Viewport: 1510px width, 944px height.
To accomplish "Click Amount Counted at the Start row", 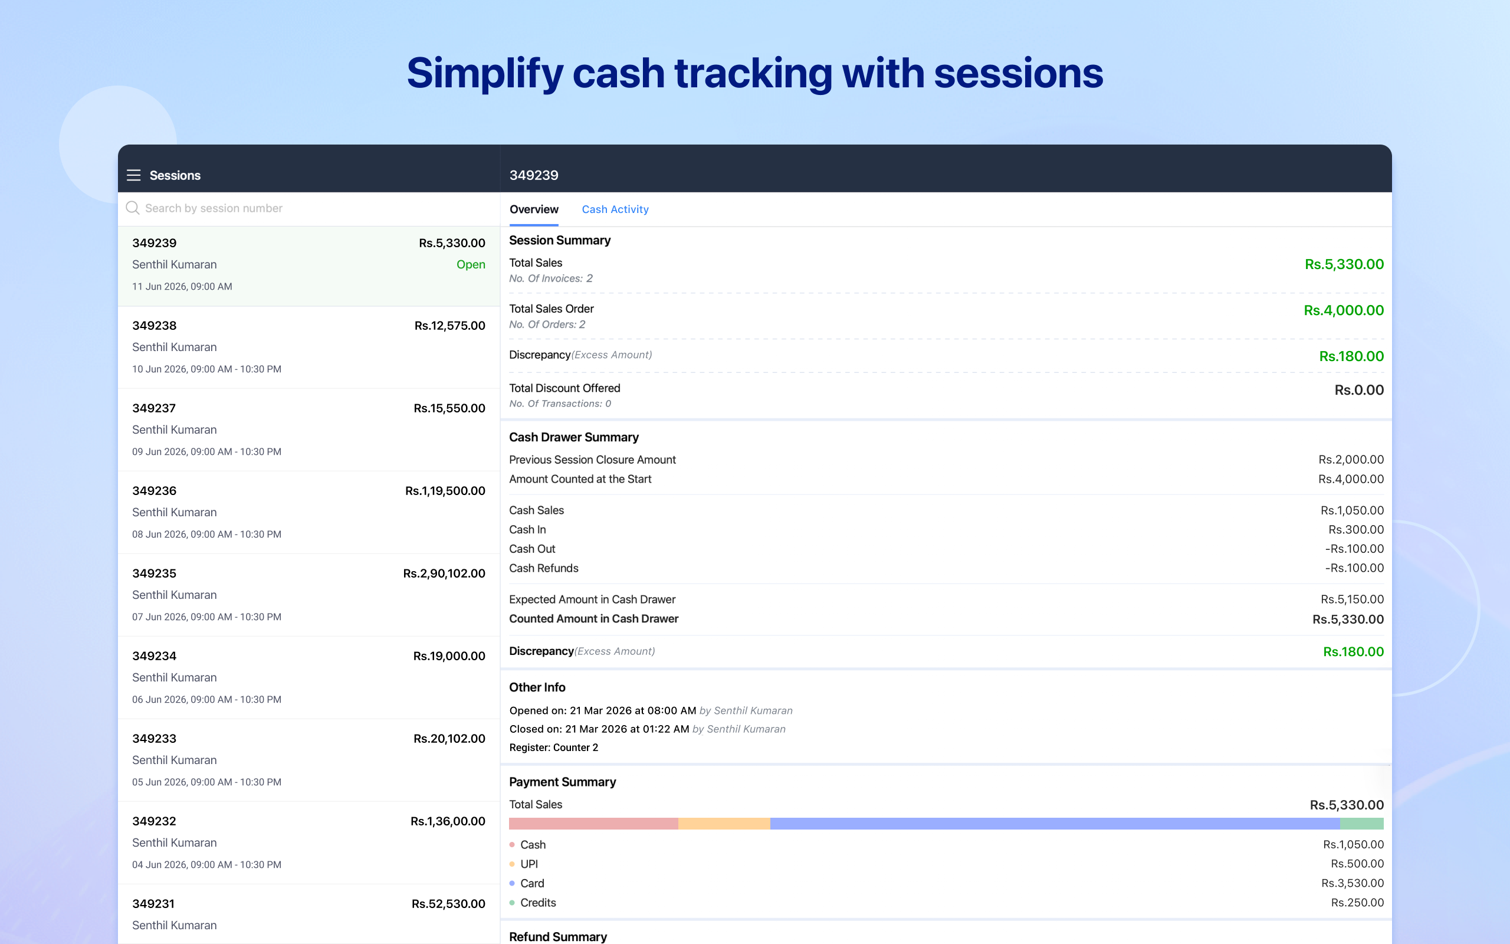I will (946, 479).
